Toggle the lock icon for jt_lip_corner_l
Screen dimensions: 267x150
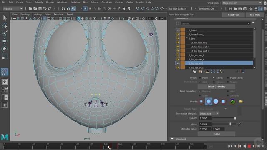(x=178, y=55)
